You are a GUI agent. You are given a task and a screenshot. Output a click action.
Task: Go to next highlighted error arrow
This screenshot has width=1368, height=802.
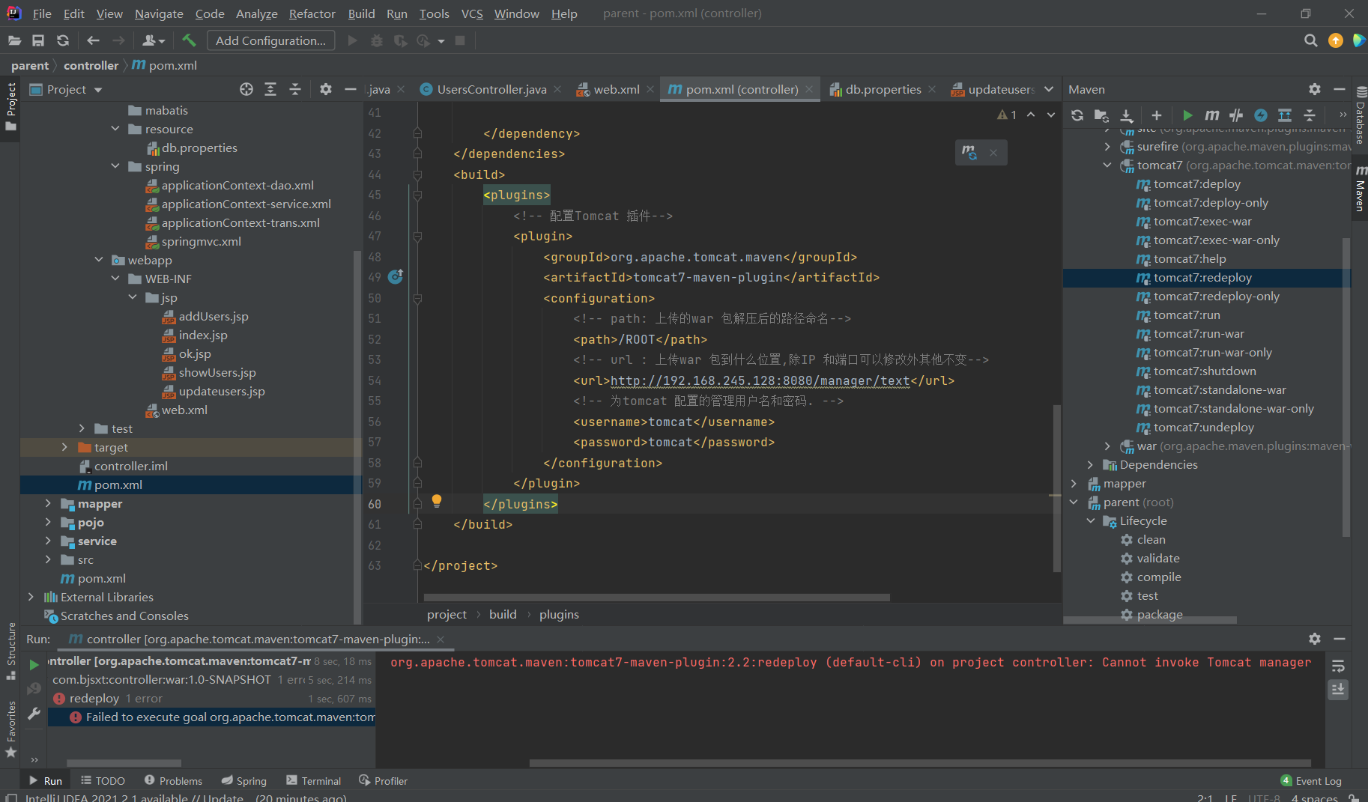coord(1051,115)
